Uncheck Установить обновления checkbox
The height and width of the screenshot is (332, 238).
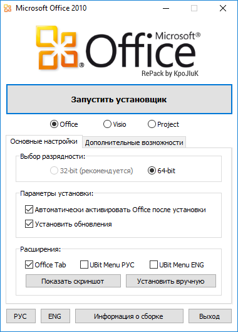(29, 224)
